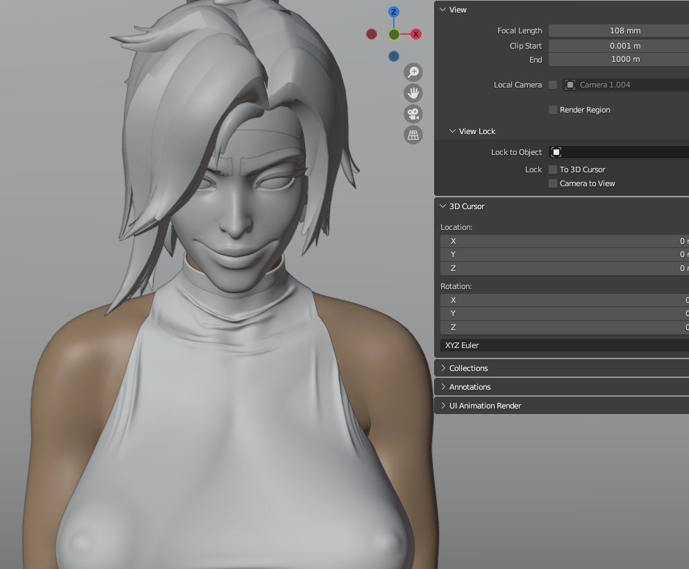The height and width of the screenshot is (569, 689).
Task: Click the "Clip Start" label
Action: 526,46
